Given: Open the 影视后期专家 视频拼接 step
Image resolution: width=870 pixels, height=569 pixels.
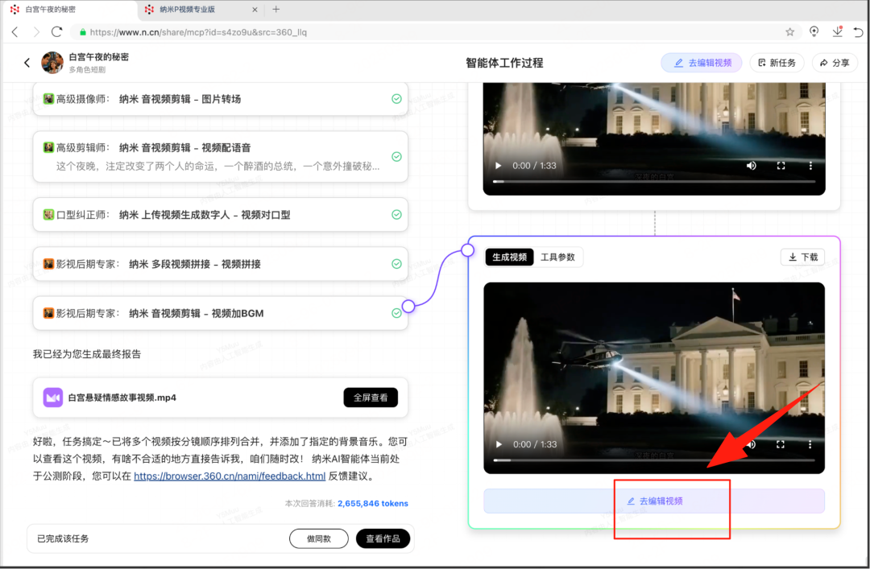Looking at the screenshot, I should point(220,264).
